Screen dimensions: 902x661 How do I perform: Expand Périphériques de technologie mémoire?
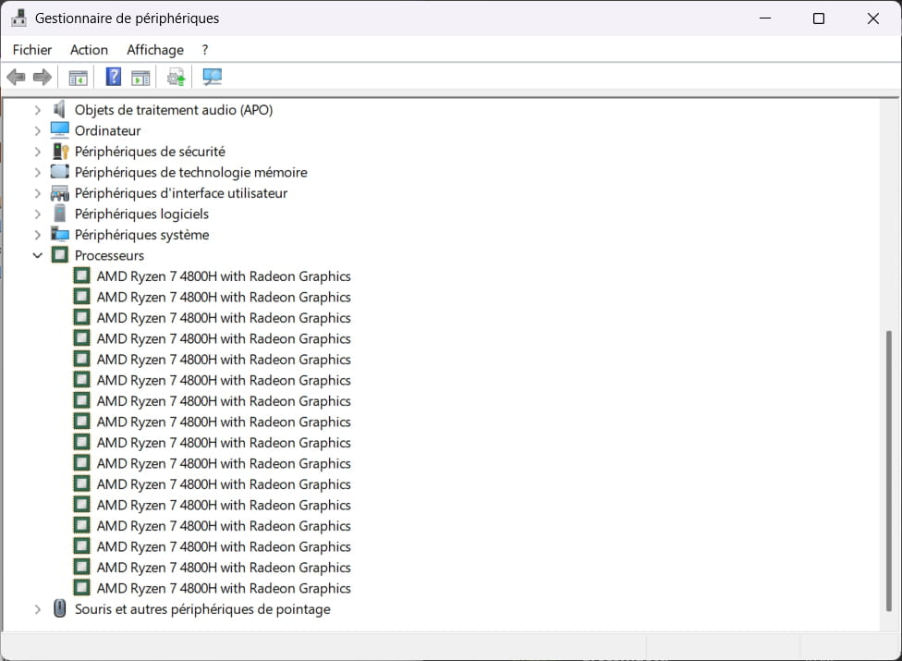coord(37,173)
